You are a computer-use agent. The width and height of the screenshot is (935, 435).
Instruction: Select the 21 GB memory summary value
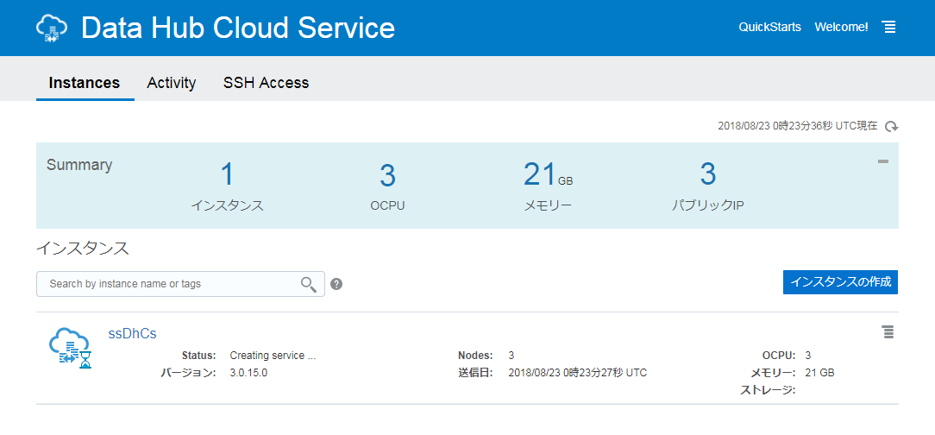pos(548,174)
